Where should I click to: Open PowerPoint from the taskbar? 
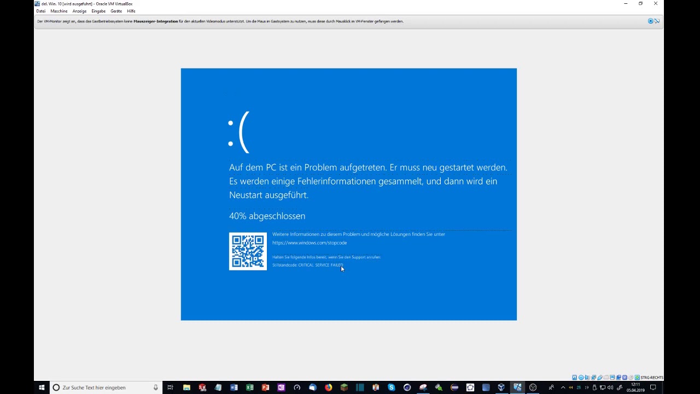(265, 387)
